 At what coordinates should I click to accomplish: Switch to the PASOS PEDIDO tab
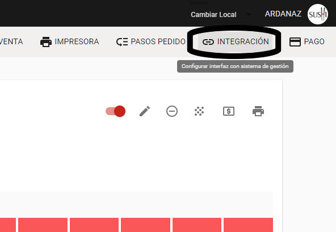coord(151,41)
